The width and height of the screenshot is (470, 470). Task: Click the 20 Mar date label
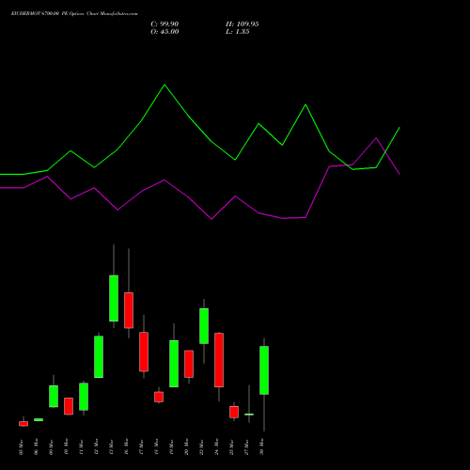tap(186, 446)
